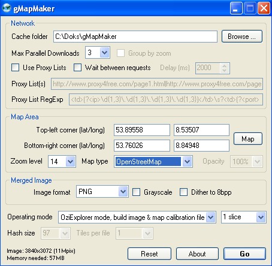Image resolution: width=272 pixels, height=266 pixels.
Task: Expand the Image format PNG dropdown
Action: pos(123,192)
